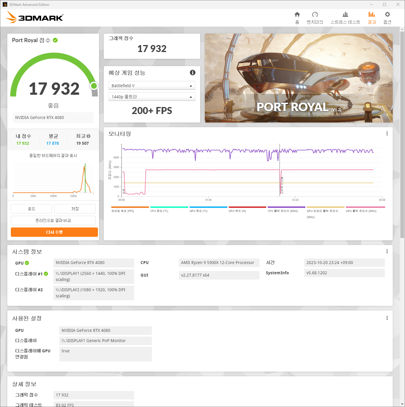Open the monitoring panel three-dot menu

(x=387, y=134)
